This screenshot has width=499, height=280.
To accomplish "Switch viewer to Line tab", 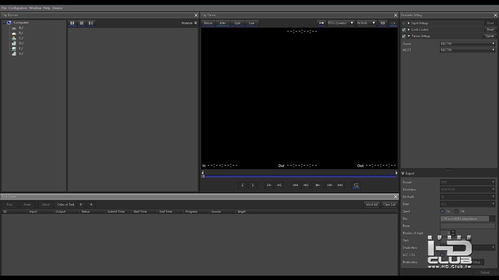I will [252, 23].
